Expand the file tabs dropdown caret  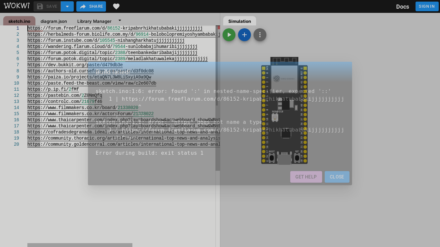(x=120, y=20)
